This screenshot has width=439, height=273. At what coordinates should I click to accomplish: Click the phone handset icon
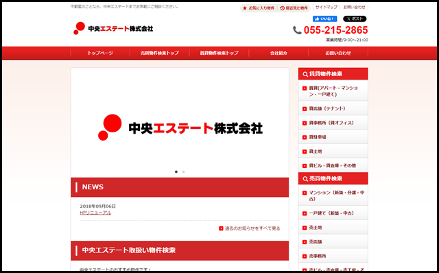pos(297,30)
